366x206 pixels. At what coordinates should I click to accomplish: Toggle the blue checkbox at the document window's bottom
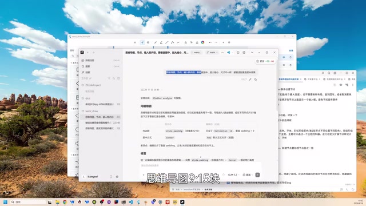[x=228, y=183]
